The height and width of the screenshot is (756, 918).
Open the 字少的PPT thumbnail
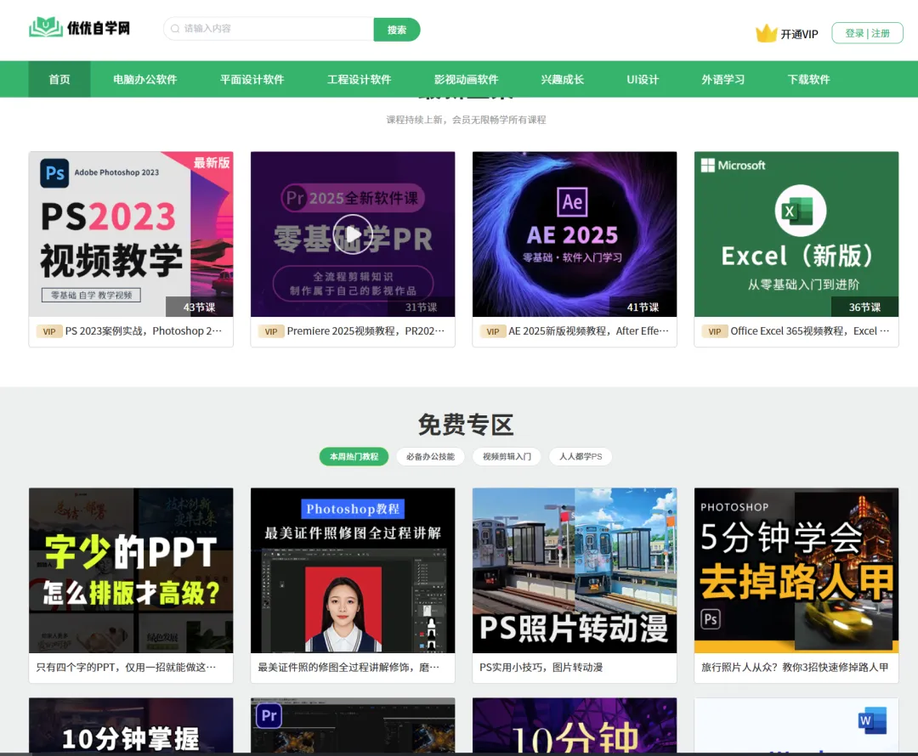(x=131, y=571)
